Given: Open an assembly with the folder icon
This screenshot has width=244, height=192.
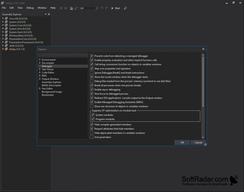Looking at the screenshot, I should (x=71, y=8).
